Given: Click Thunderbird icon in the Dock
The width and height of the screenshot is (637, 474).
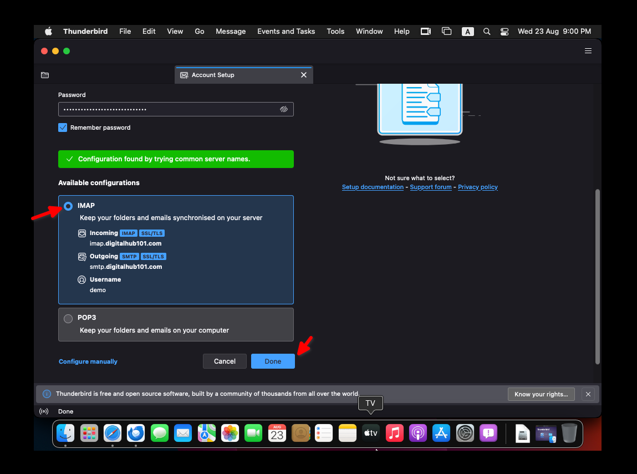Looking at the screenshot, I should click(x=136, y=433).
